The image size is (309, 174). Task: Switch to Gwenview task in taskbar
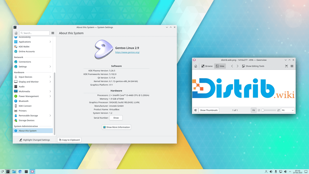tap(32, 171)
